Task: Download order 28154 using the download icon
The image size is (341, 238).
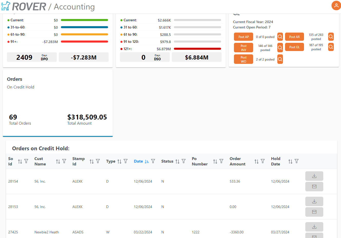Action: coord(314,176)
